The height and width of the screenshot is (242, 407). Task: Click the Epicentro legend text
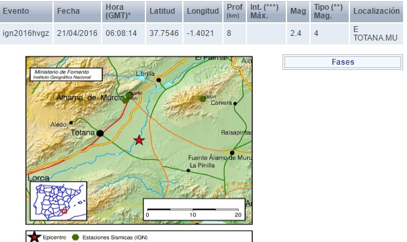[54, 237]
